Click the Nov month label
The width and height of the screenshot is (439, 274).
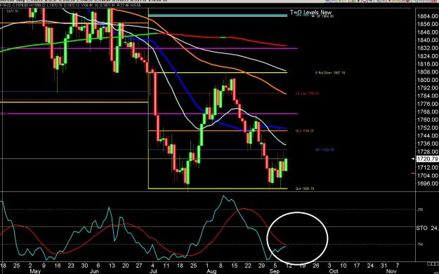coord(391,271)
